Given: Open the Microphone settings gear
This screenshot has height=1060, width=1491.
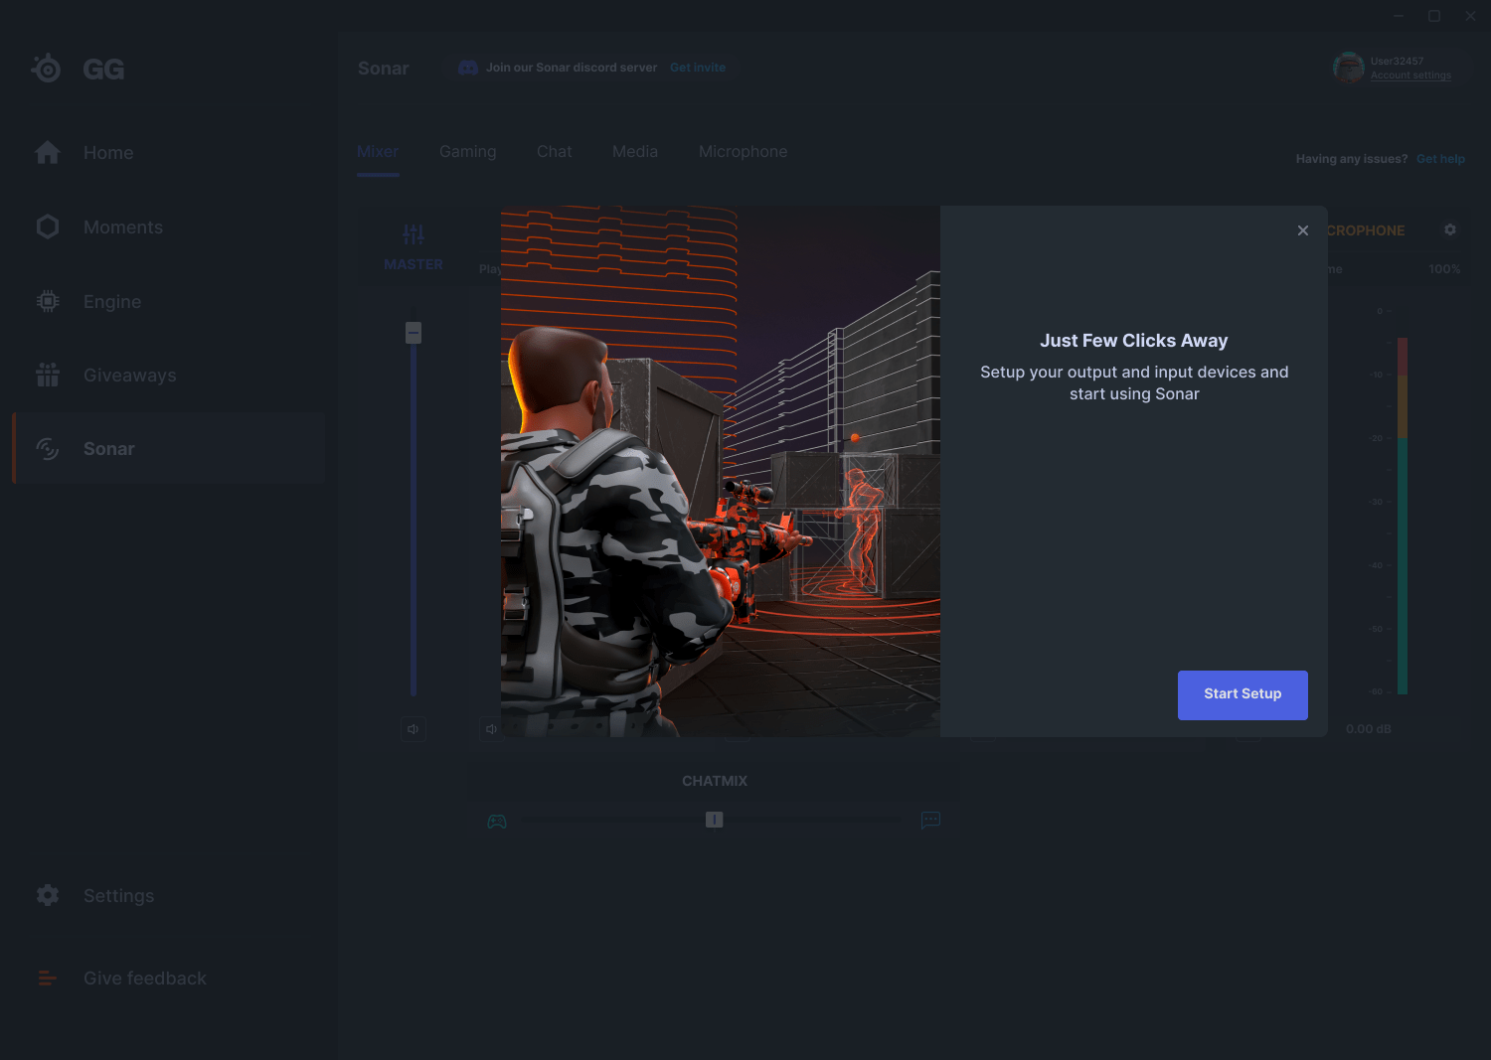Looking at the screenshot, I should pyautogui.click(x=1449, y=229).
